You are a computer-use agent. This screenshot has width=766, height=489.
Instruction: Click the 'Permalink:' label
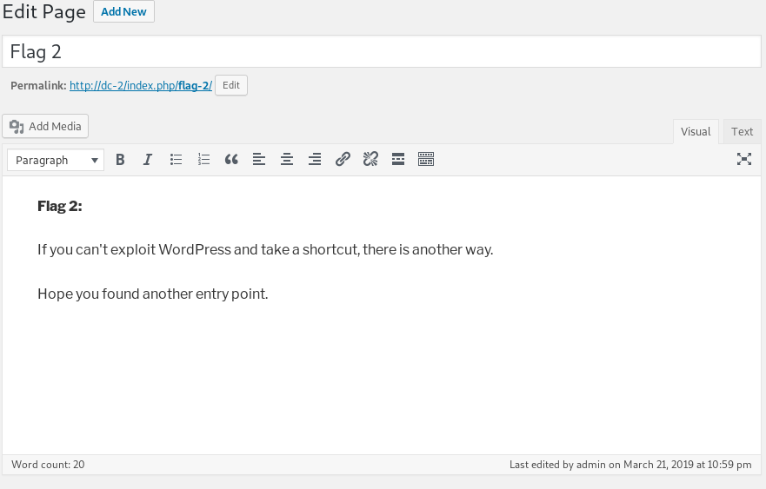[38, 85]
